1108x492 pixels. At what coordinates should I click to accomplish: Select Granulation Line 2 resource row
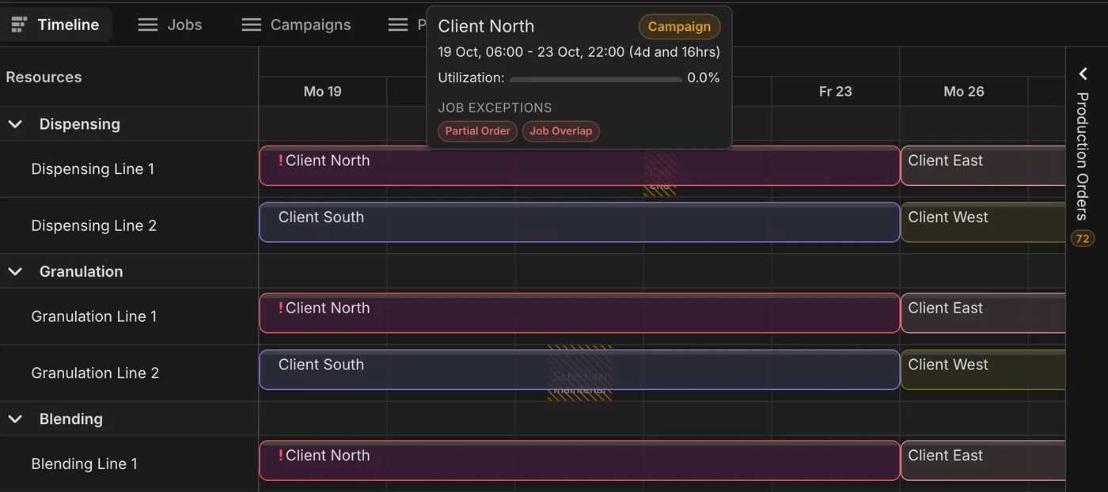129,373
